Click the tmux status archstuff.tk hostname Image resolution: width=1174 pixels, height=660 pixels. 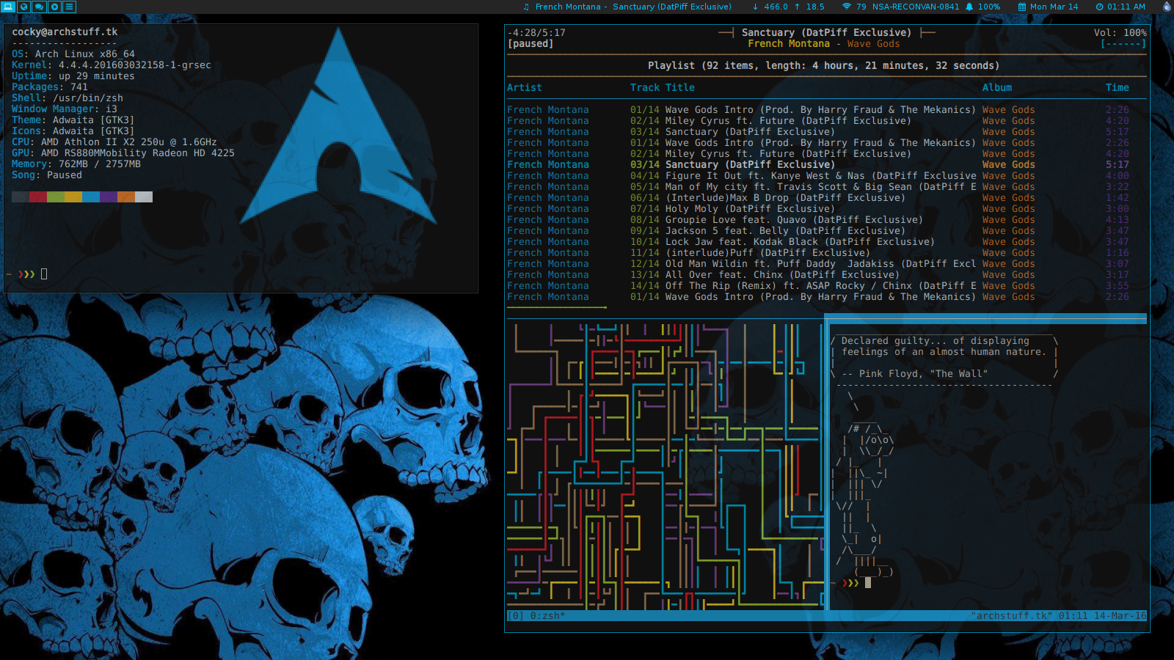tap(1012, 616)
